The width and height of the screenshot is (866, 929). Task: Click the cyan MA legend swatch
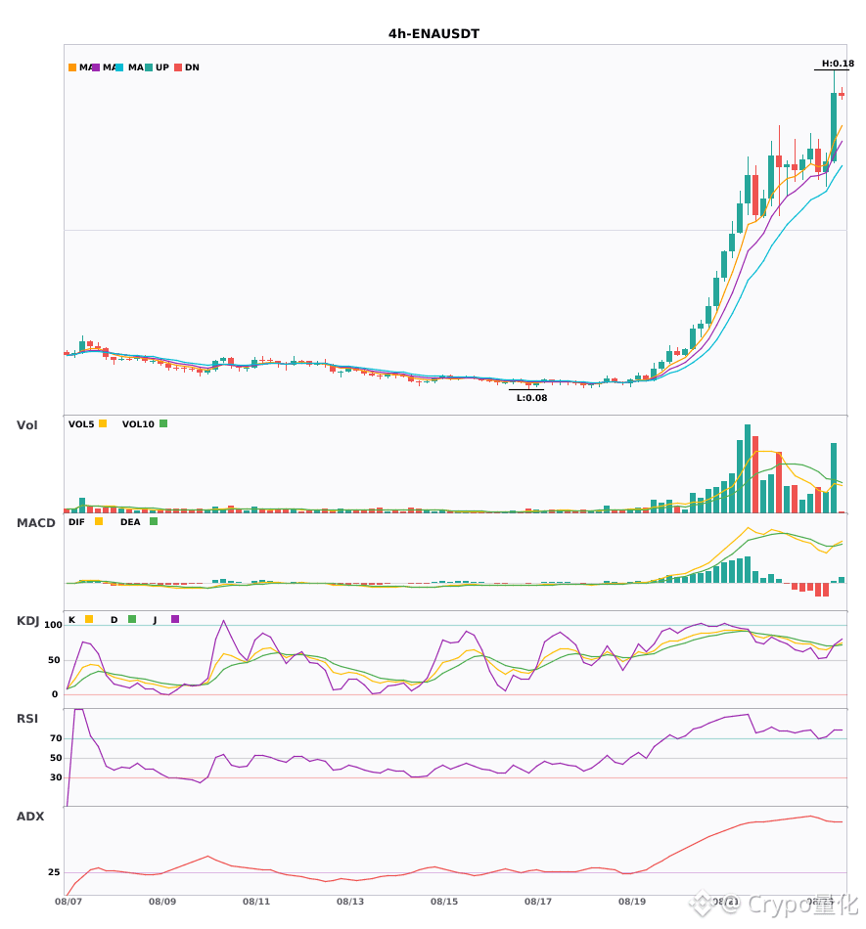tap(119, 67)
